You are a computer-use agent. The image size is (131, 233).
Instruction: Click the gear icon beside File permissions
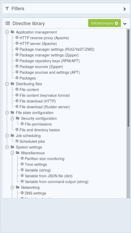pos(22,124)
